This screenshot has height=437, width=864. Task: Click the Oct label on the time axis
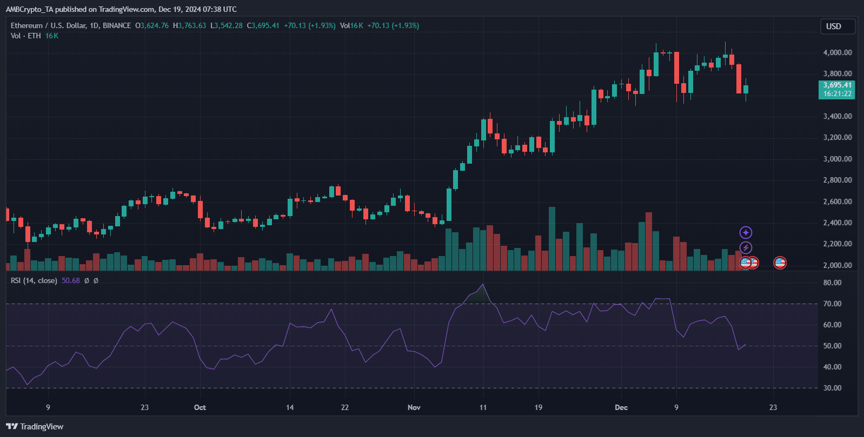coord(200,407)
